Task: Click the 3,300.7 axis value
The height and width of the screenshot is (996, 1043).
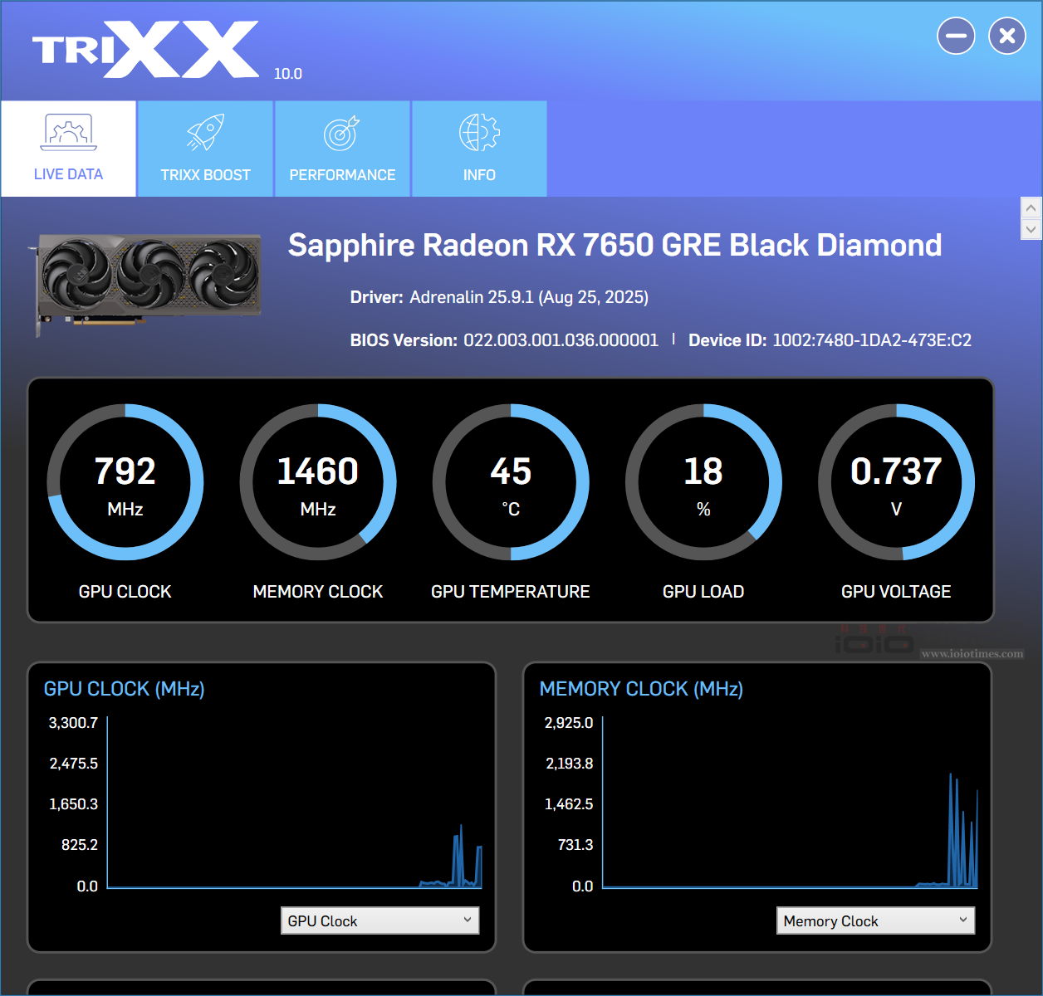Action: pyautogui.click(x=73, y=723)
